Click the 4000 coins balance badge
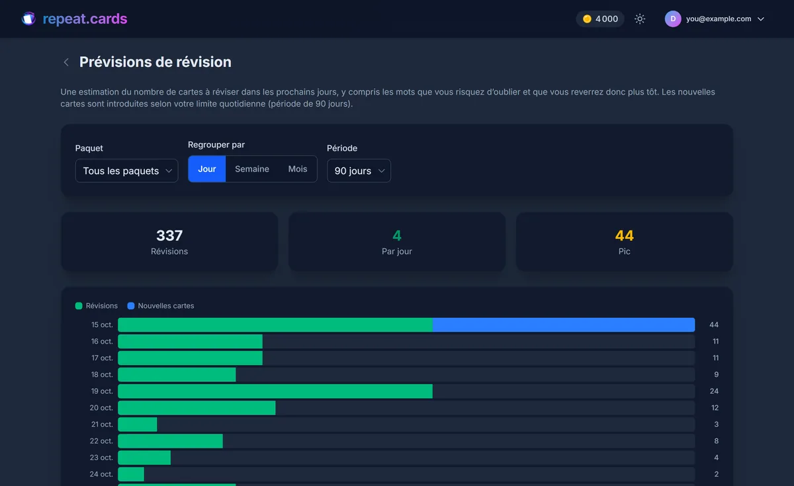The image size is (794, 486). coord(600,19)
